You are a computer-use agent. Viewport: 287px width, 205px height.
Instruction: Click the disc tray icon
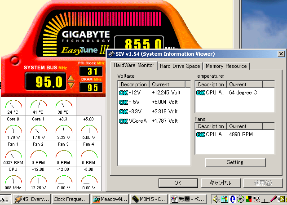point(241,199)
